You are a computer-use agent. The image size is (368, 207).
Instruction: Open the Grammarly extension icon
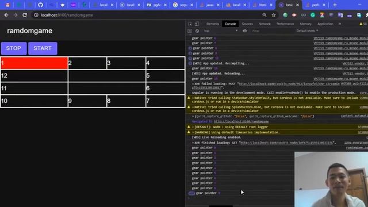(313, 15)
